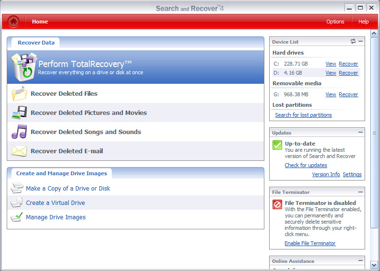Screen dimensions: 380x271
Task: Click the red Home house icon
Action: [x=13, y=22]
